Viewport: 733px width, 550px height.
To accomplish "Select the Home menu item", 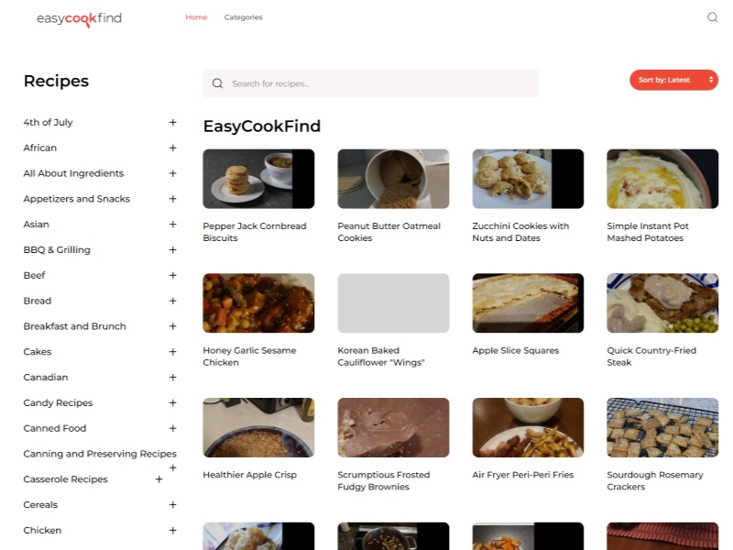I will coord(196,16).
